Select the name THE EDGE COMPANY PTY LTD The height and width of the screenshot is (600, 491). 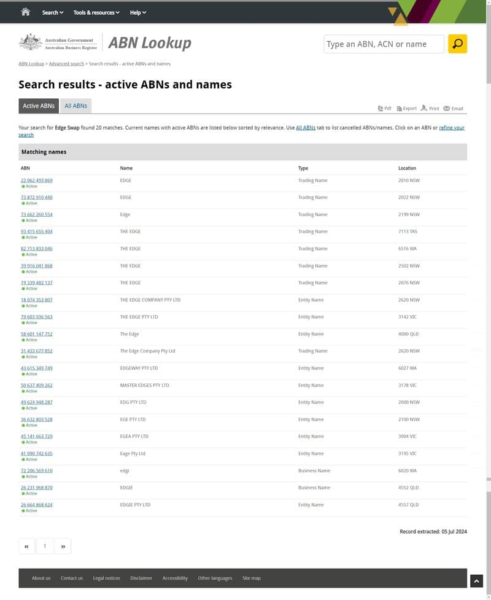(x=150, y=300)
